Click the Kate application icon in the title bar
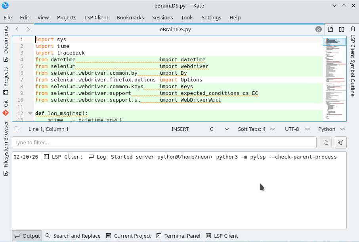This screenshot has height=242, width=359. (x=5, y=6)
